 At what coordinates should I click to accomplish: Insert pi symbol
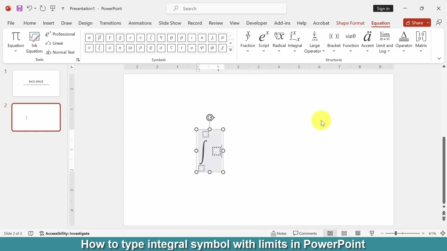(x=120, y=48)
